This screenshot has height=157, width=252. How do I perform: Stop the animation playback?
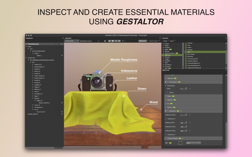point(113,41)
